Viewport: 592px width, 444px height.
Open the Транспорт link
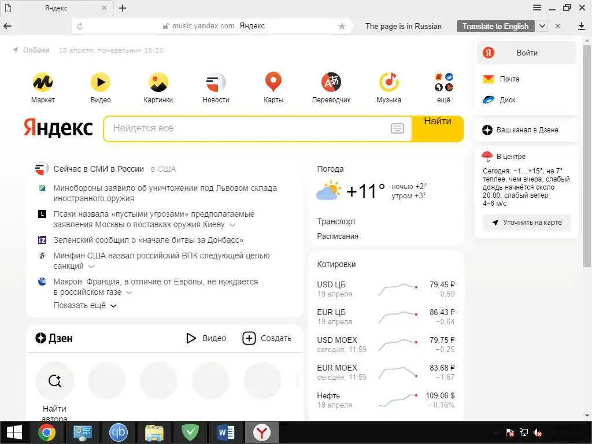point(336,221)
